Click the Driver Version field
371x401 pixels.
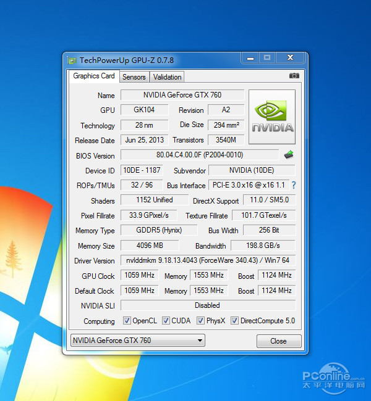coord(207,261)
